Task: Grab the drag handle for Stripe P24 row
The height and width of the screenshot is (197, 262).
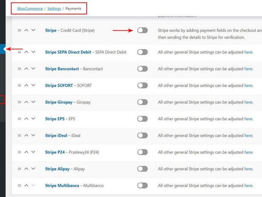Action: (x=19, y=152)
